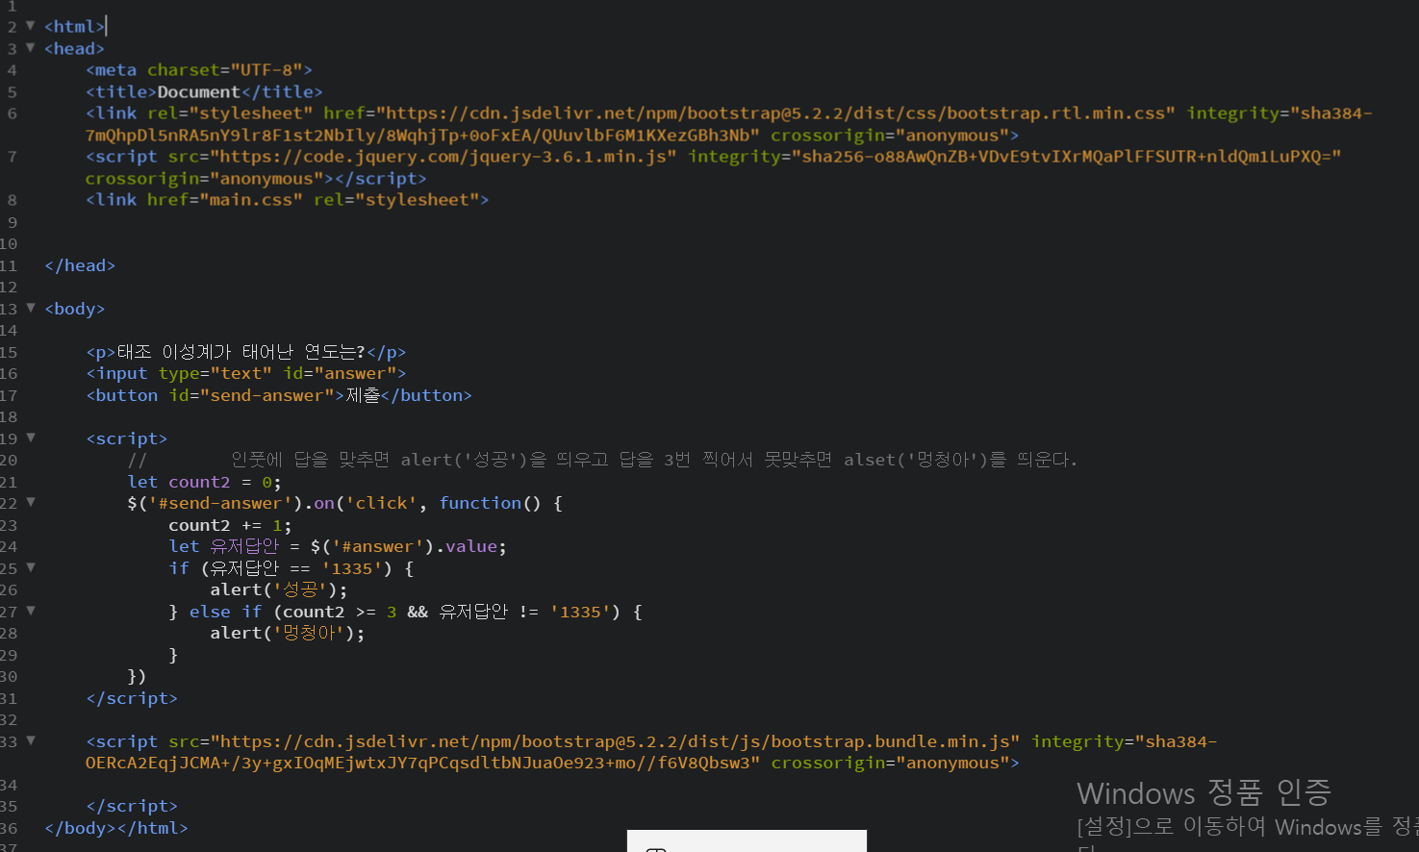Collapse the html tag fold arrow
The height and width of the screenshot is (852, 1419).
pyautogui.click(x=30, y=26)
